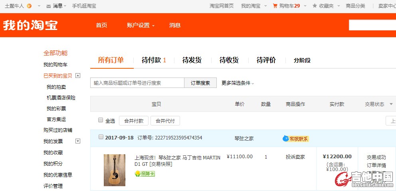Click the 保障卡 guarantee card badge
Image resolution: width=396 pixels, height=191 pixels.
(145, 173)
